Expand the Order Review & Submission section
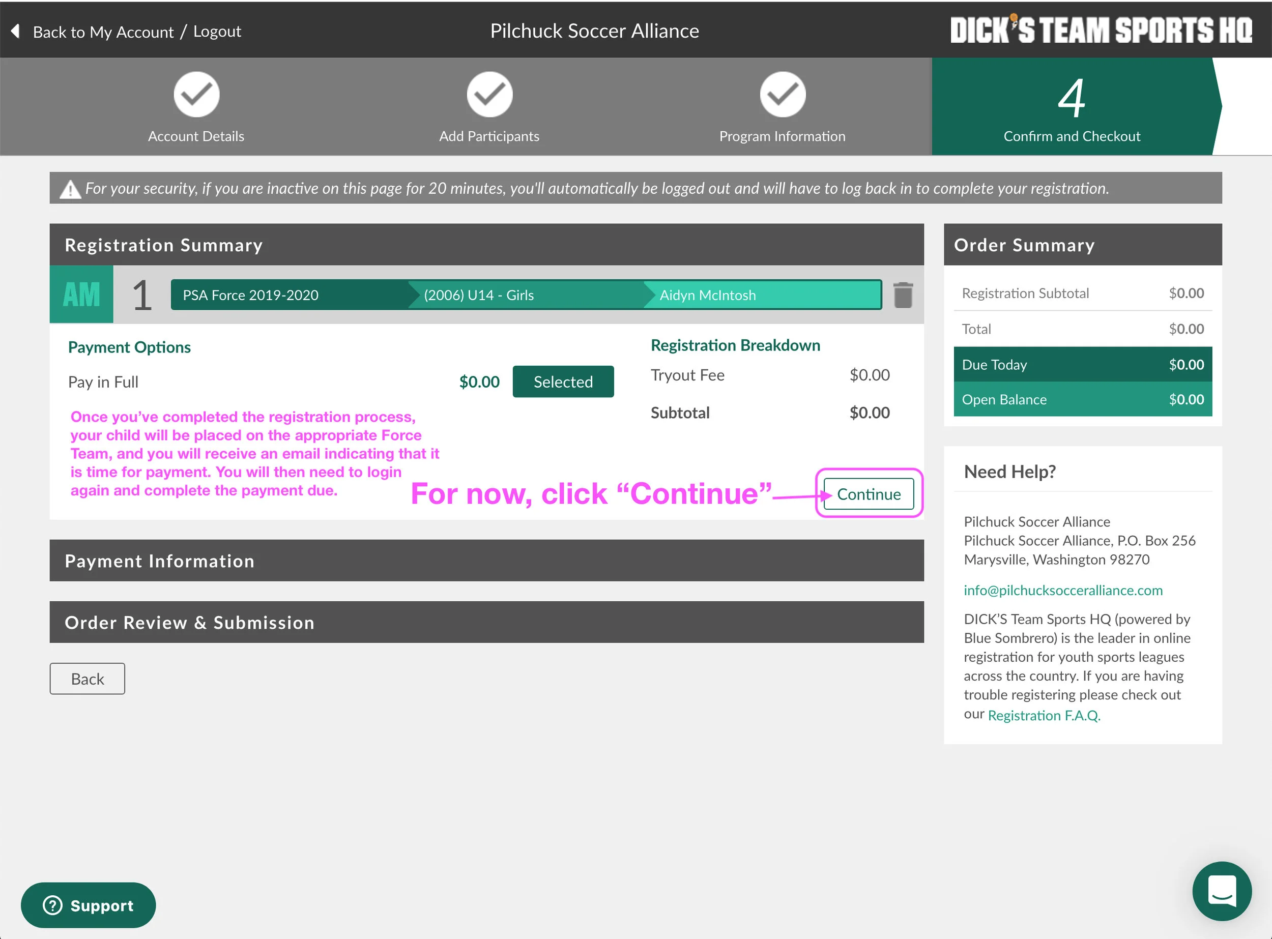The width and height of the screenshot is (1272, 939). 487,623
